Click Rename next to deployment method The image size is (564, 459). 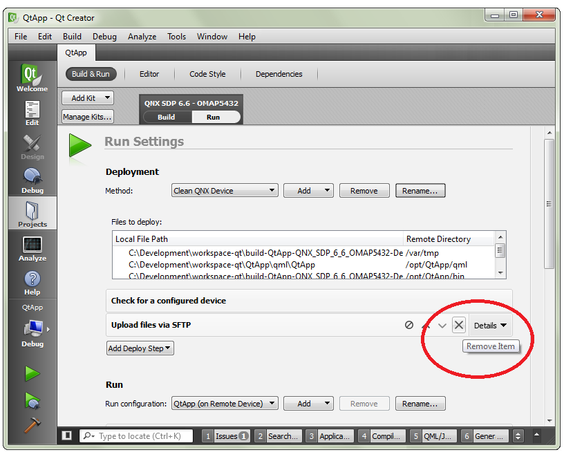[x=420, y=191]
